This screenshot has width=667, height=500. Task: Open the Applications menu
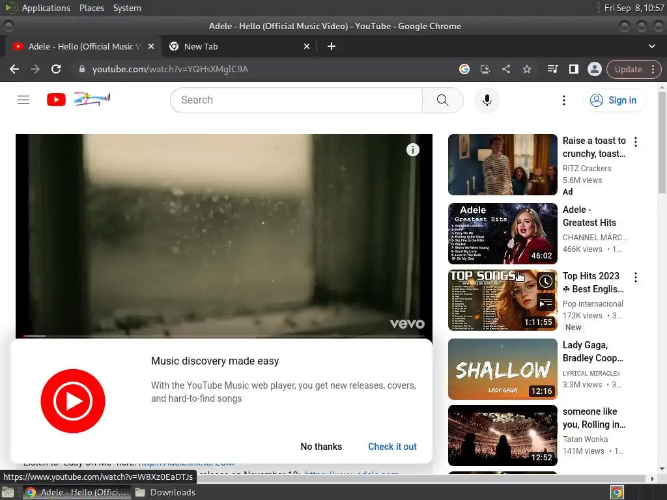click(x=46, y=8)
